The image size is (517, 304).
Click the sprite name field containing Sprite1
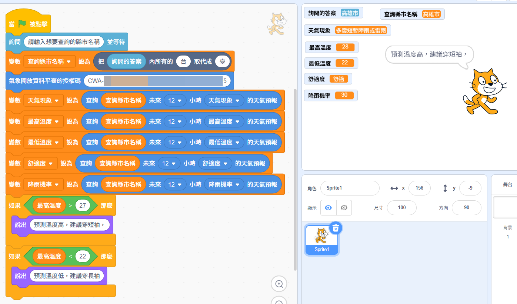click(x=350, y=188)
